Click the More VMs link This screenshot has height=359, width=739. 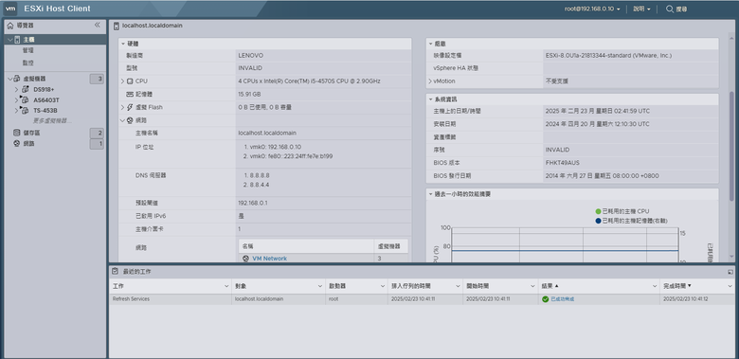[x=52, y=121]
